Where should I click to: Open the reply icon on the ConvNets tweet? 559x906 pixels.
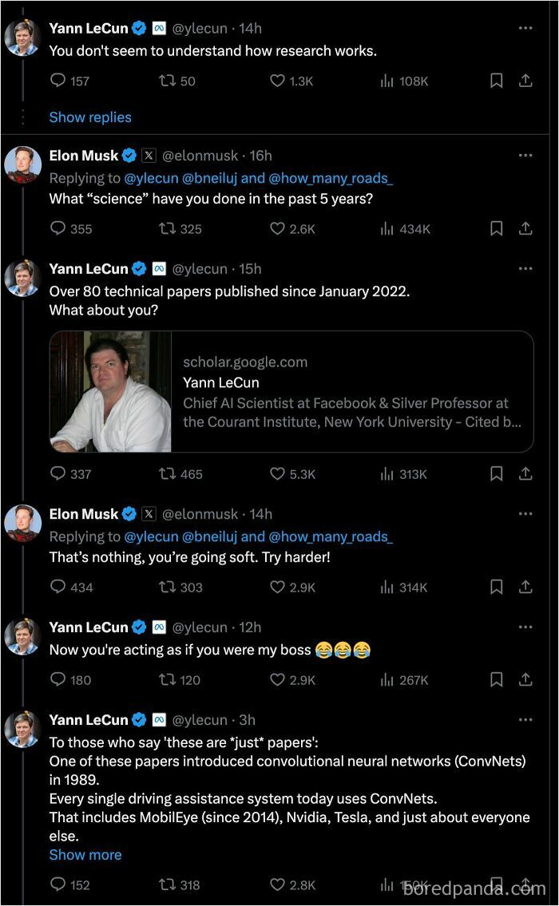click(x=57, y=884)
